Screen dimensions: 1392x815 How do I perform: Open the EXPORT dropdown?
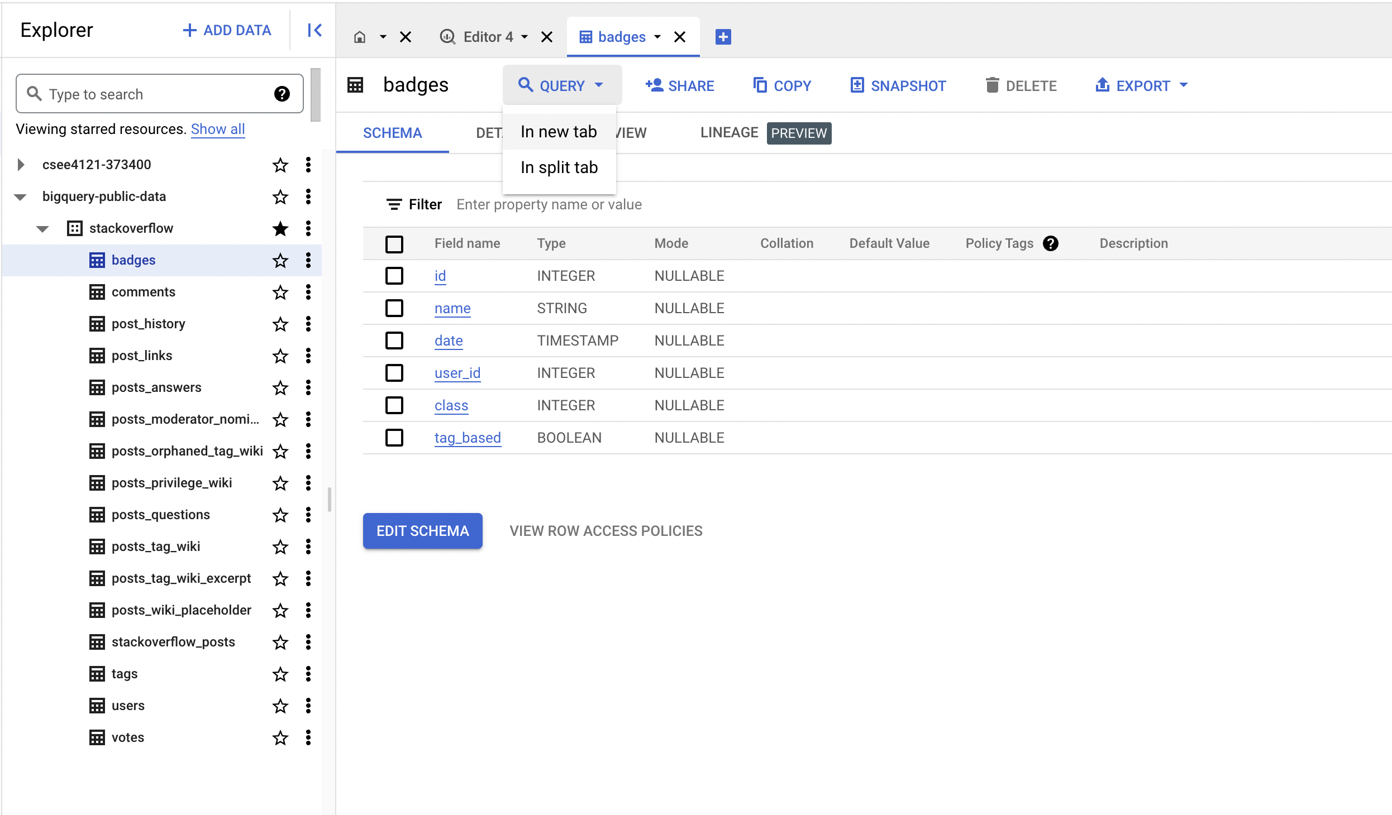point(1142,85)
